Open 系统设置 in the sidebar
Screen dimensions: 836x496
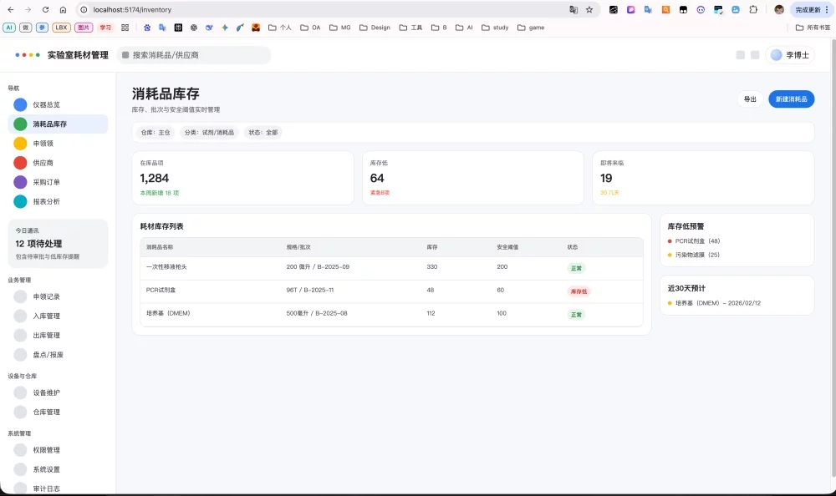pos(58,469)
